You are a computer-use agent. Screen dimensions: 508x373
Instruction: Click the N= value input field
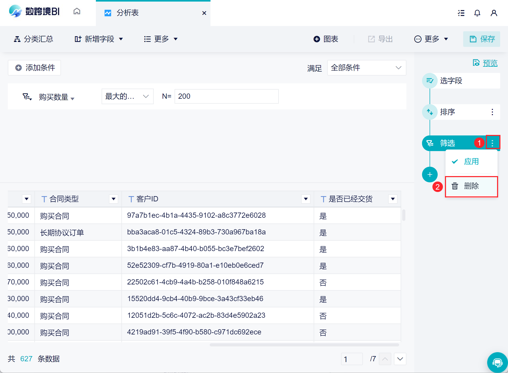pos(226,96)
